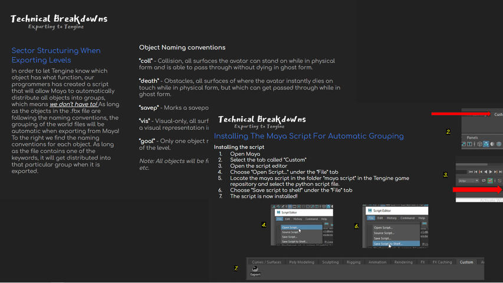Viewport: 503px width, 283px height.
Task: Step back one frame in playback controls
Action: [x=476, y=172]
